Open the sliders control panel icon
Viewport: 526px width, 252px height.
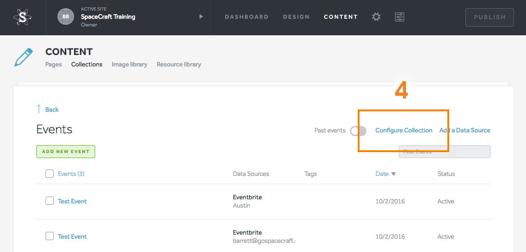click(399, 17)
